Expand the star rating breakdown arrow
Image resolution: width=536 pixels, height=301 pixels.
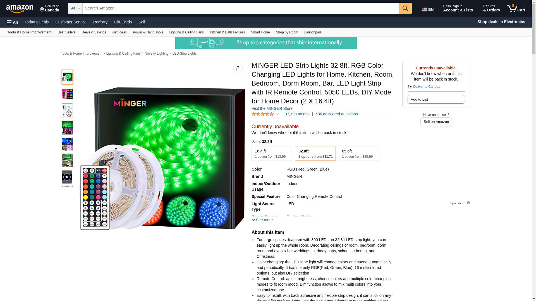tap(277, 114)
